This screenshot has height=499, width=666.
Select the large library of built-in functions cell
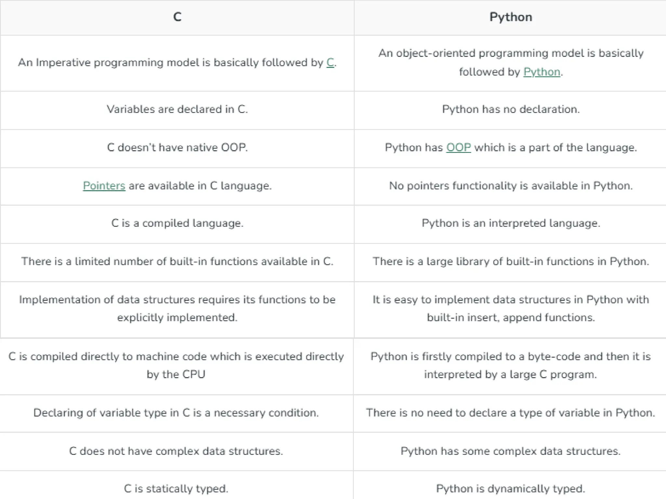pos(511,262)
